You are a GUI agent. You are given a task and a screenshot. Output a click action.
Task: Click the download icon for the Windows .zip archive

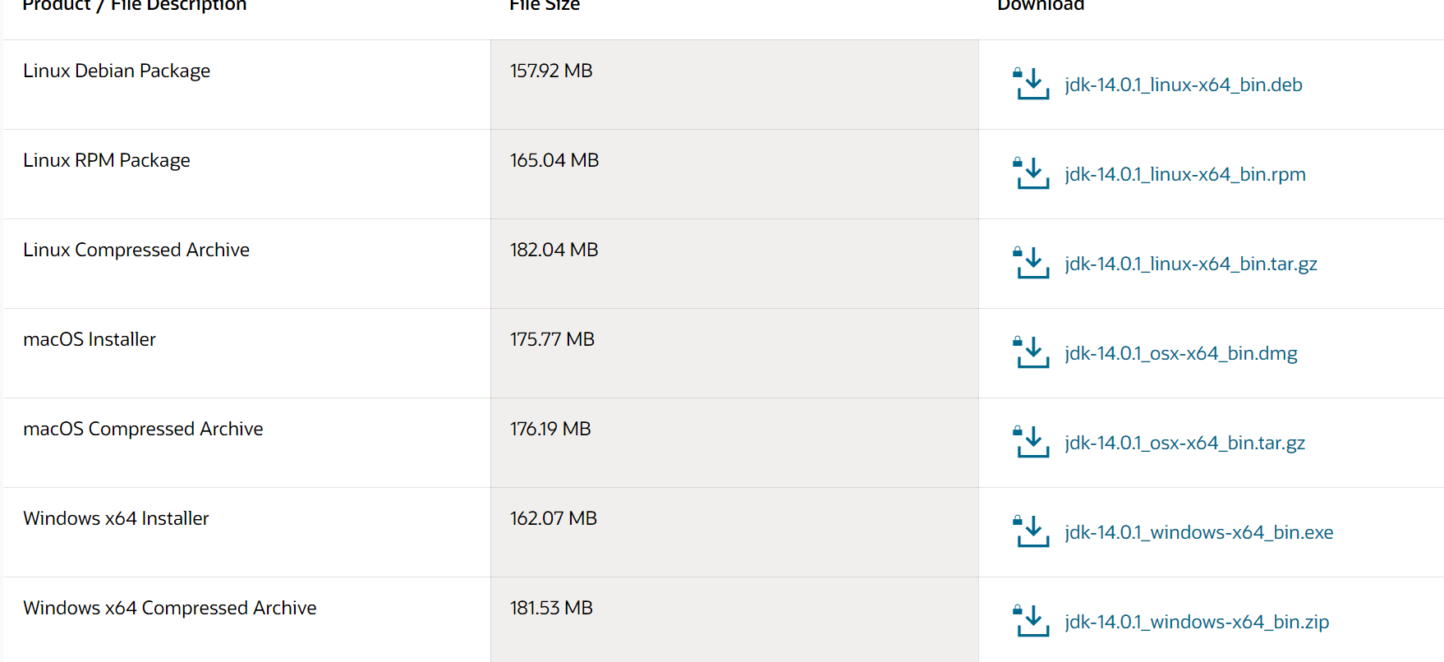click(1032, 622)
